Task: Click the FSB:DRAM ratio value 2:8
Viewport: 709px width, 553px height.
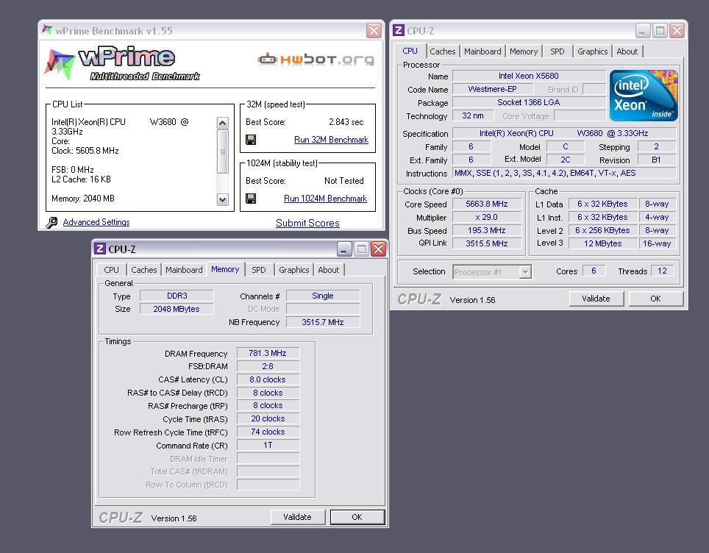Action: [x=268, y=366]
